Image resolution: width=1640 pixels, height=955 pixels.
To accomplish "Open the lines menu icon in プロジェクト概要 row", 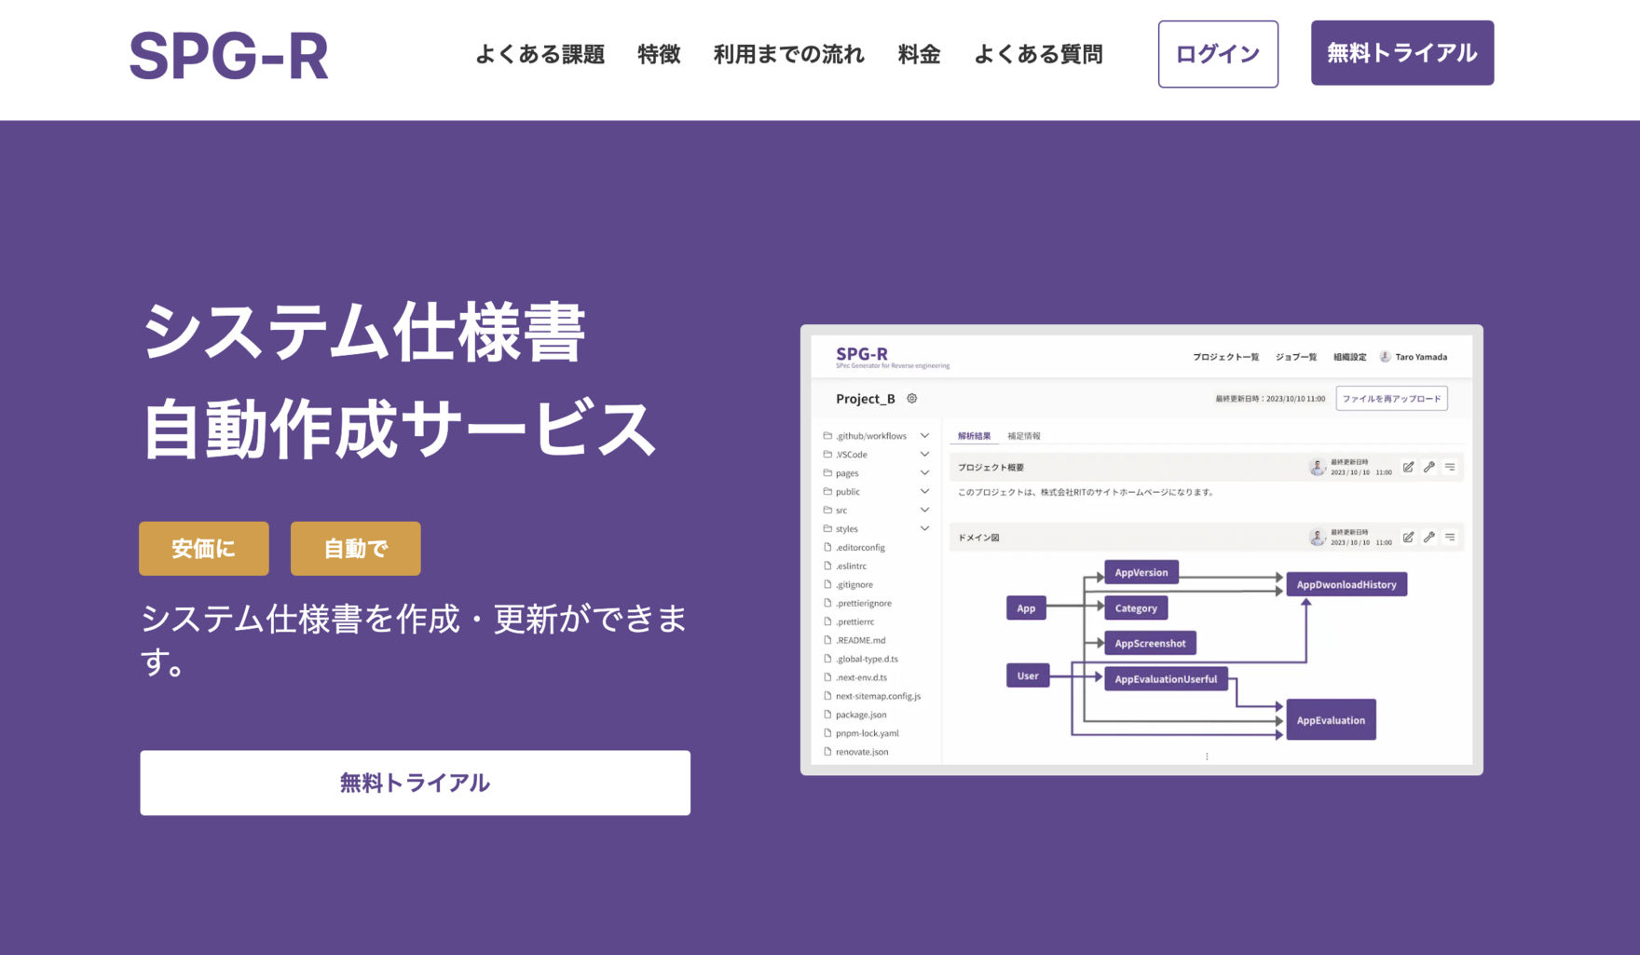I will (1450, 467).
